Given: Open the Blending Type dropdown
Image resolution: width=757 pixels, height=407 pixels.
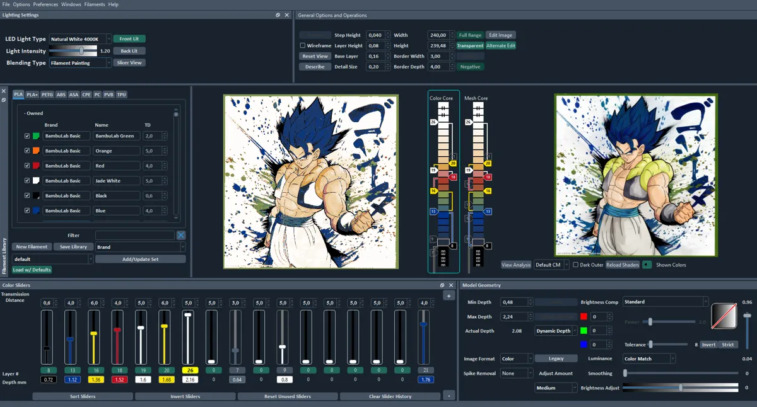Looking at the screenshot, I should (80, 63).
